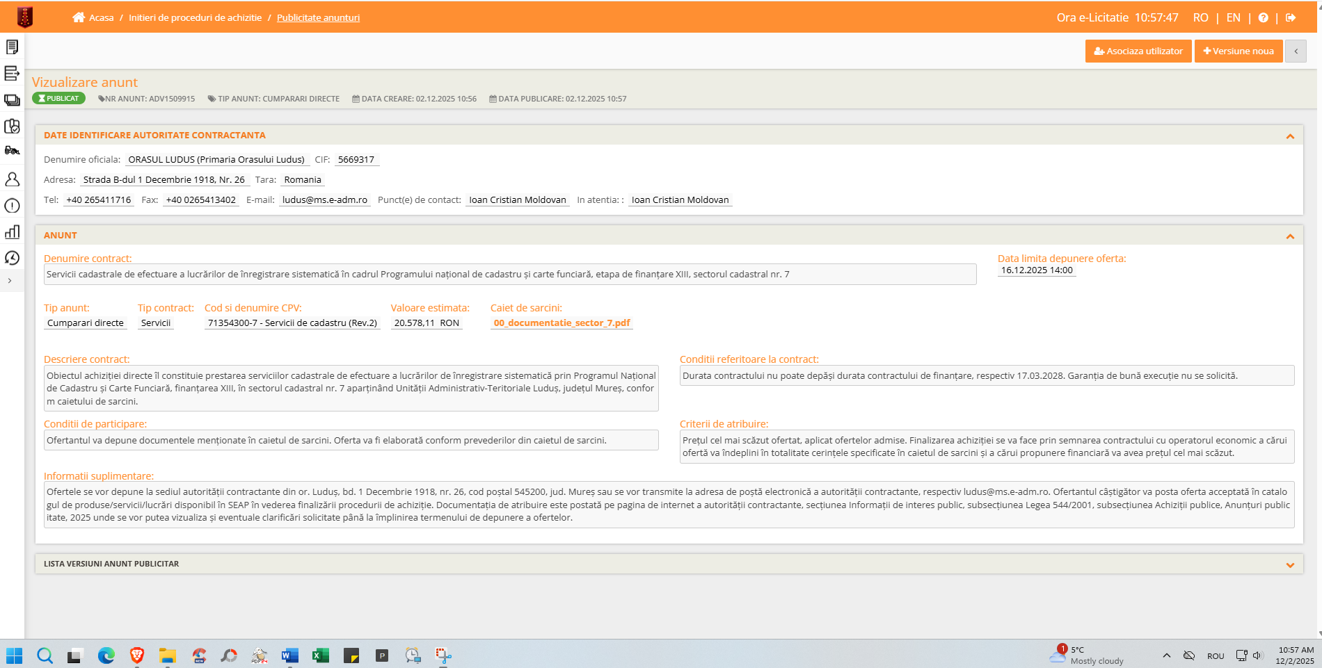
Task: Open Excel from the Windows taskbar
Action: click(x=320, y=655)
